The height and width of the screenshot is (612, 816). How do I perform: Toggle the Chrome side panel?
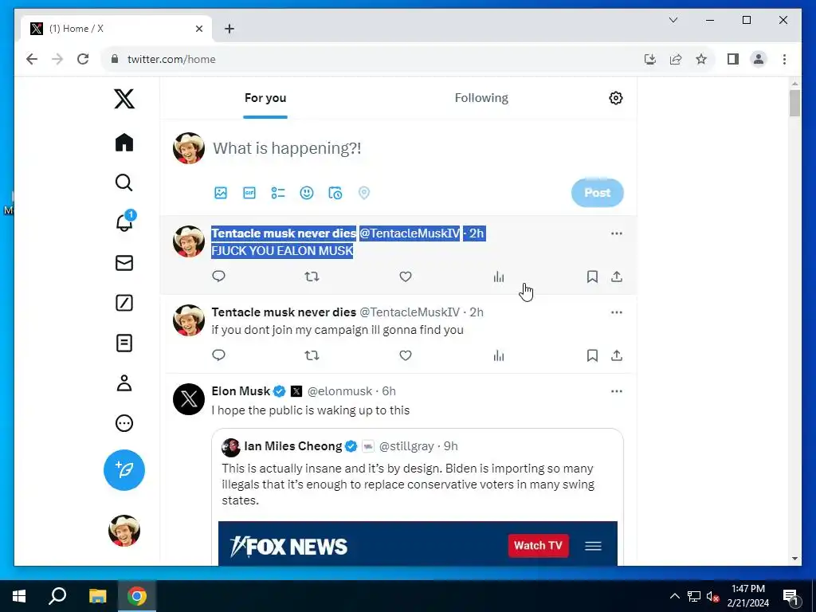(x=733, y=59)
